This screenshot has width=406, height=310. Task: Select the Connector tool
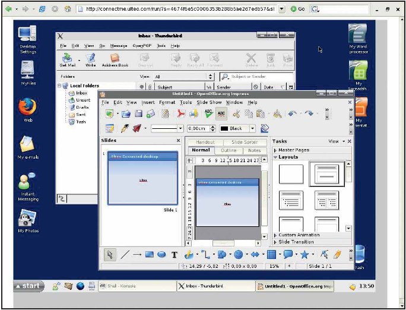click(x=205, y=255)
